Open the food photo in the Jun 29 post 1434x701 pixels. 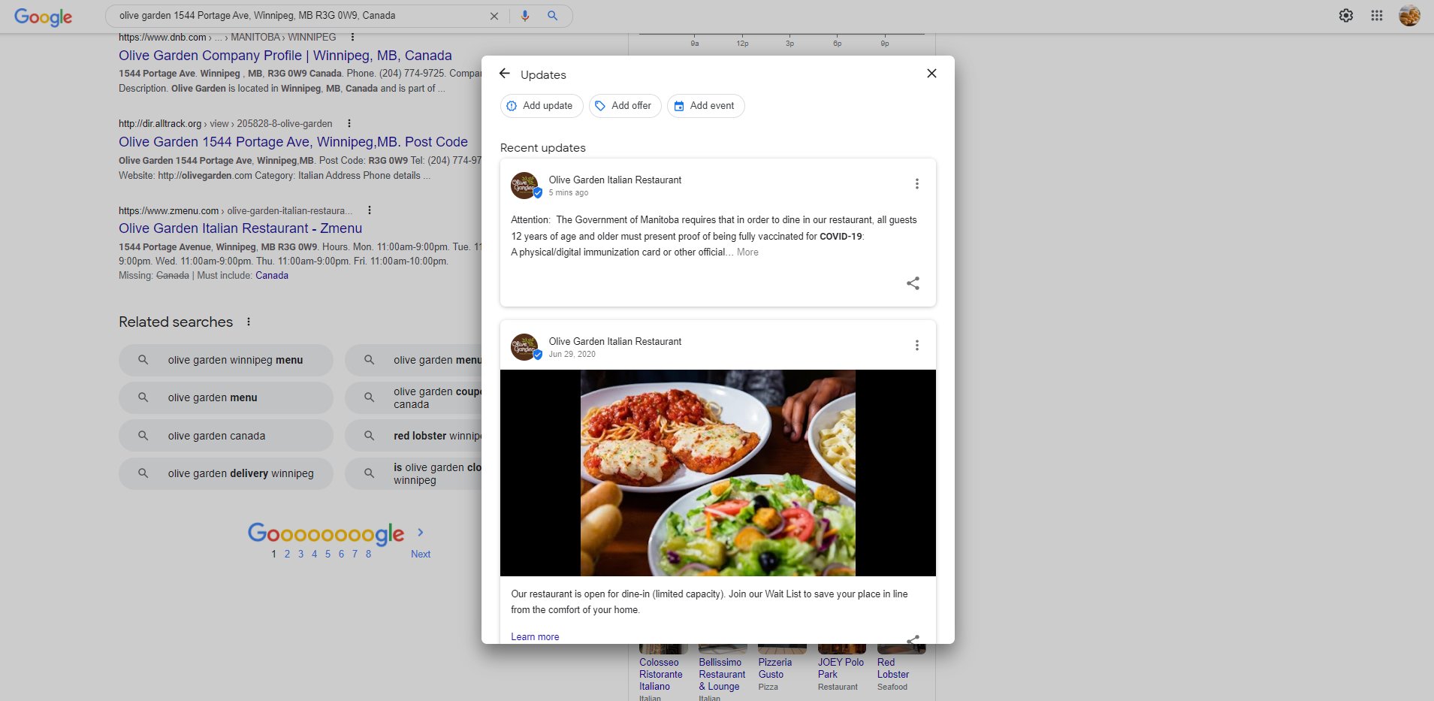coord(717,473)
